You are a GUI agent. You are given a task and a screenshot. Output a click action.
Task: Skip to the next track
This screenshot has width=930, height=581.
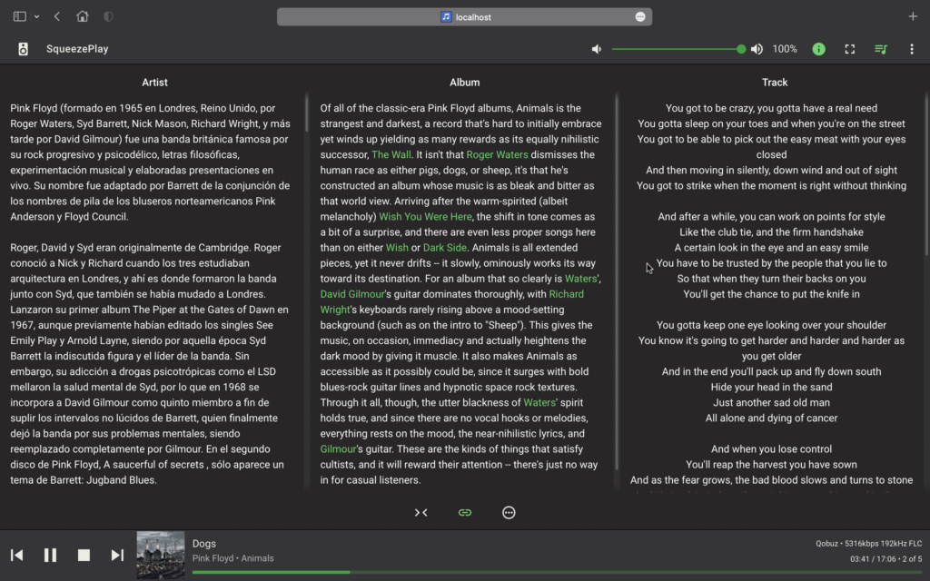(x=117, y=555)
